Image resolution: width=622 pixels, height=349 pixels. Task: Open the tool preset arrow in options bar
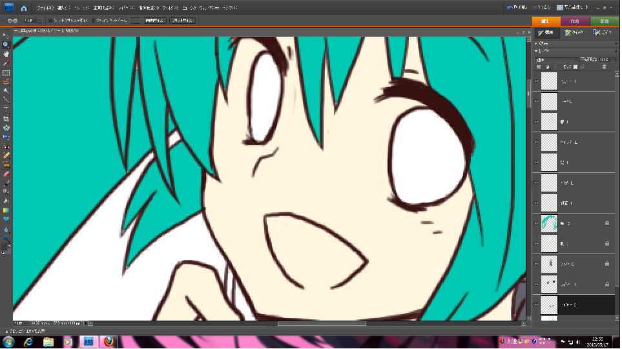pos(3,21)
